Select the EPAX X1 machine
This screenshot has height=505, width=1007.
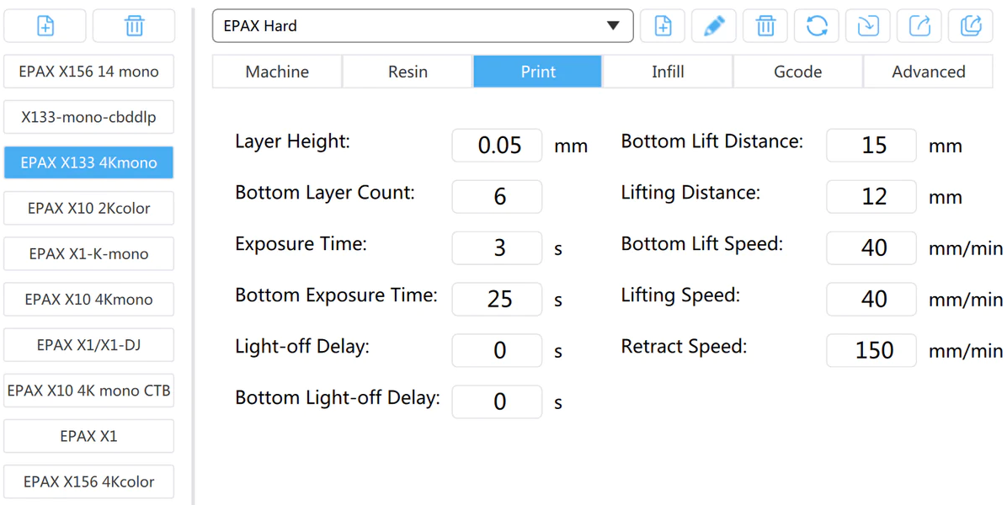88,436
